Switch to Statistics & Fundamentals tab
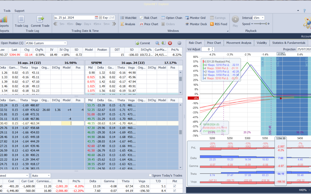The height and width of the screenshot is (194, 311). pyautogui.click(x=289, y=43)
